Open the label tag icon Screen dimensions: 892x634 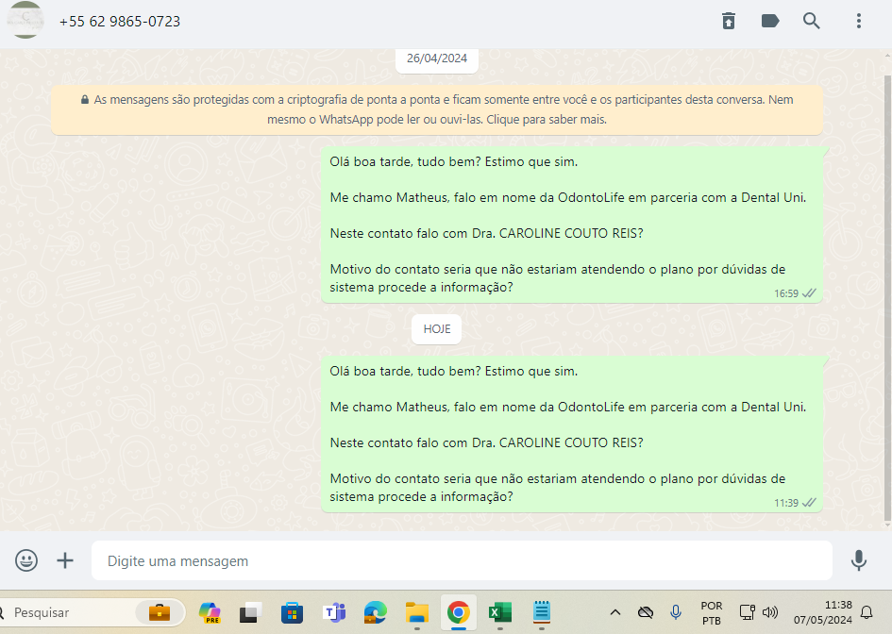(x=769, y=21)
